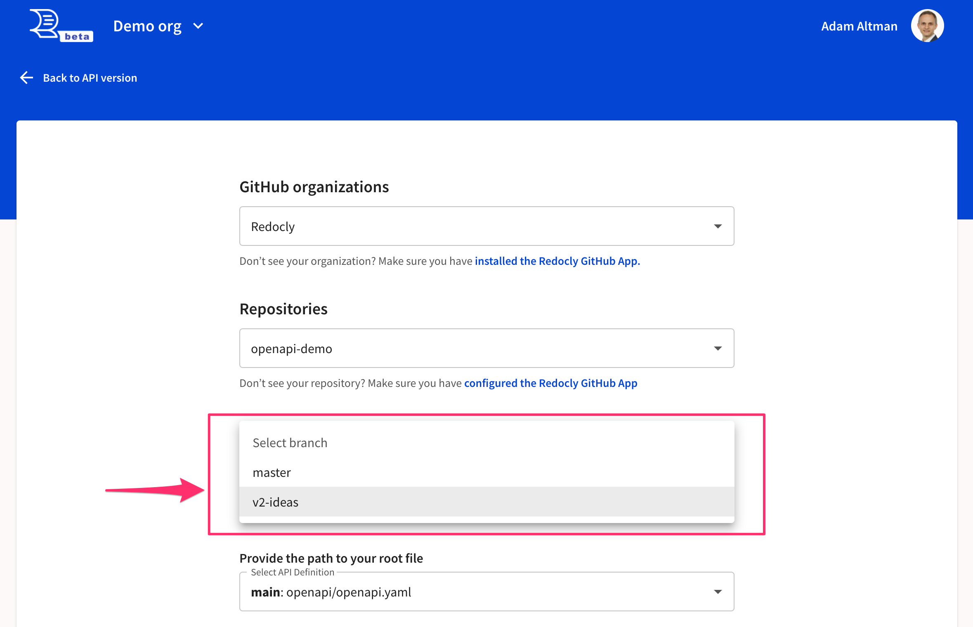Open the Repositories openapi-demo dropdown

tap(486, 348)
